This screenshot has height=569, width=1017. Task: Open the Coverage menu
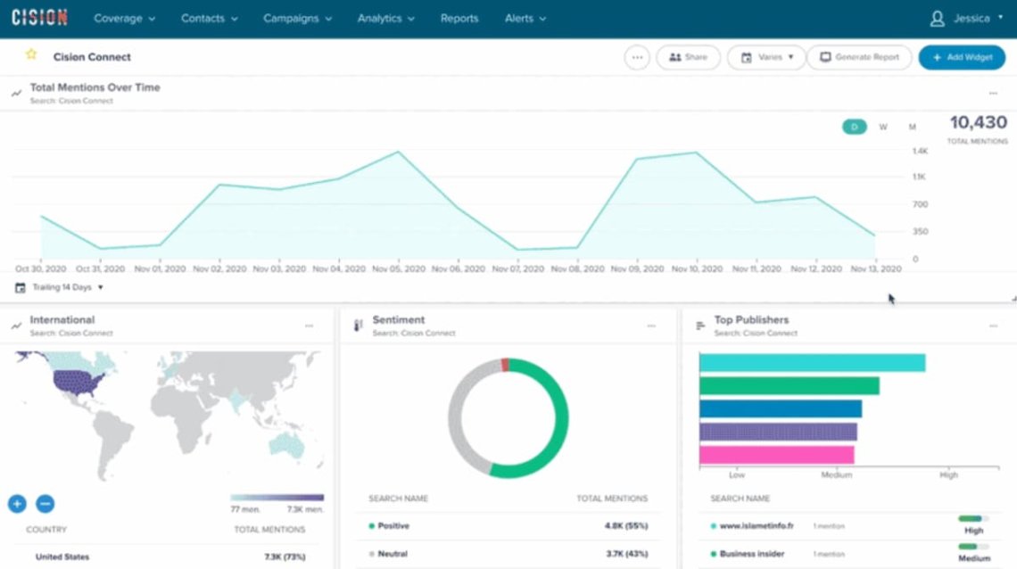tap(124, 18)
